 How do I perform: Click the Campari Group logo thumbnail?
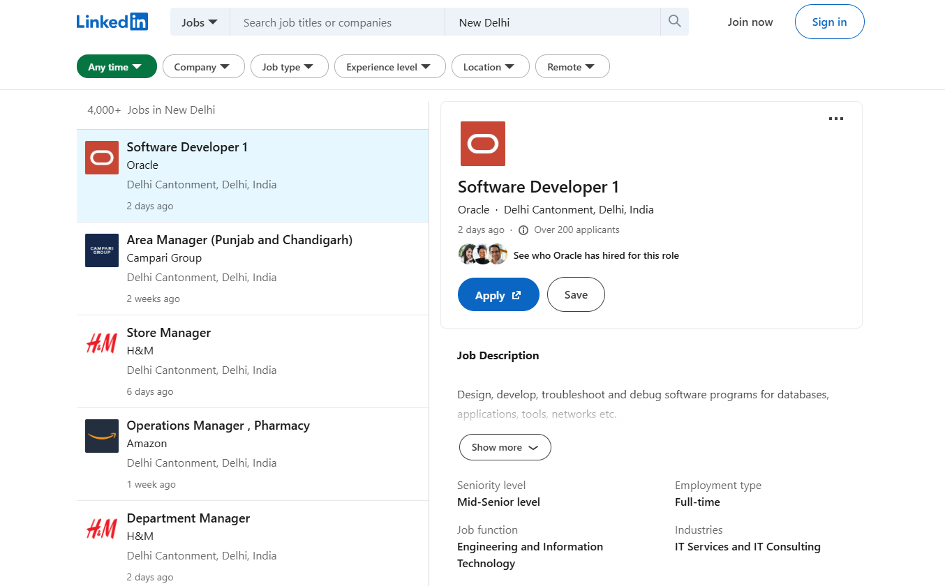coord(102,250)
